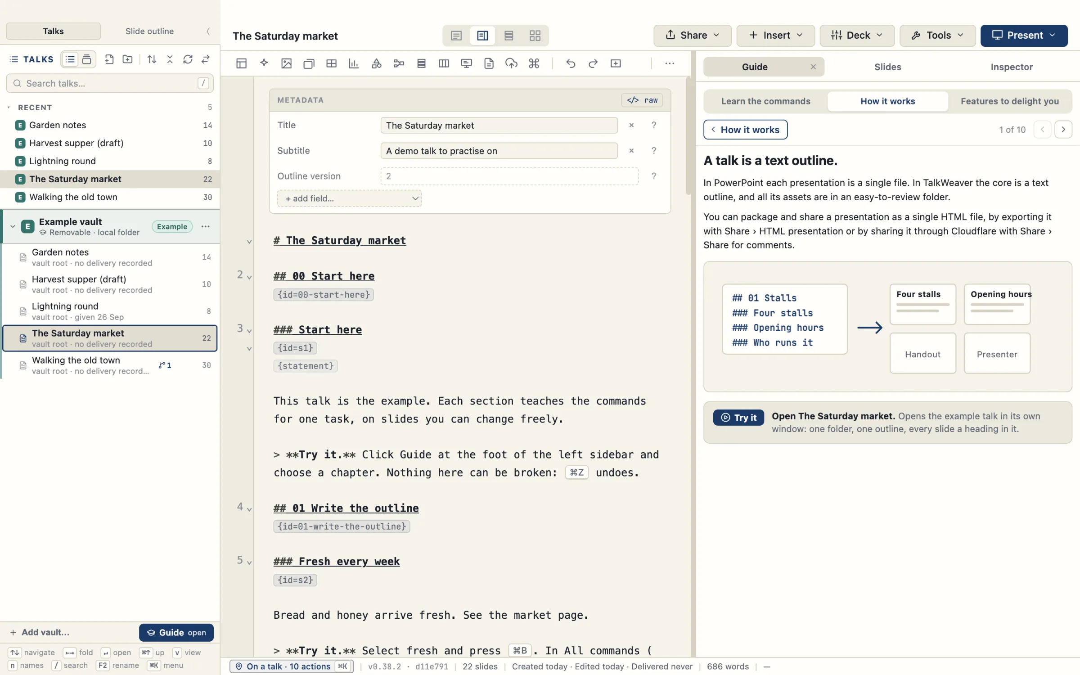
Task: Toggle raw metadata view
Action: [642, 100]
